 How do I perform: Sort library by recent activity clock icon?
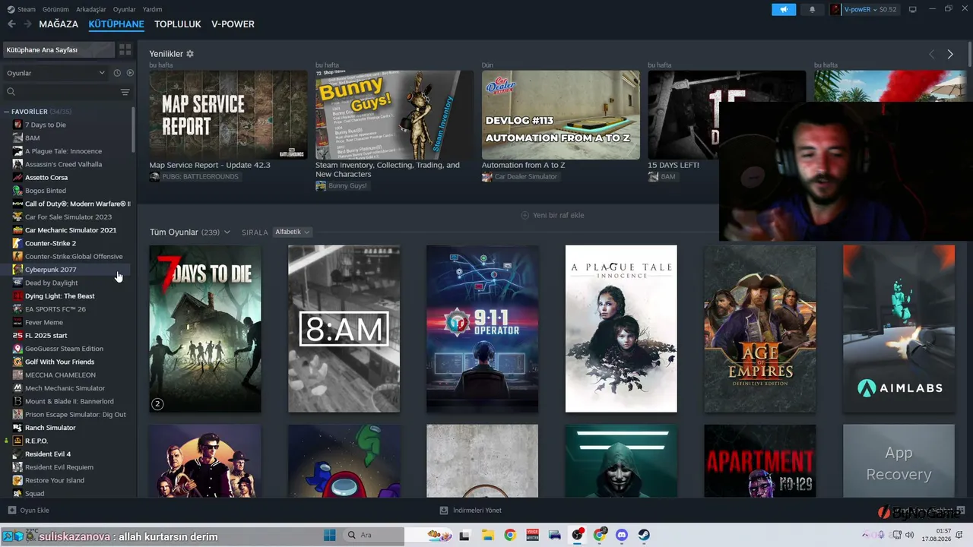(117, 73)
